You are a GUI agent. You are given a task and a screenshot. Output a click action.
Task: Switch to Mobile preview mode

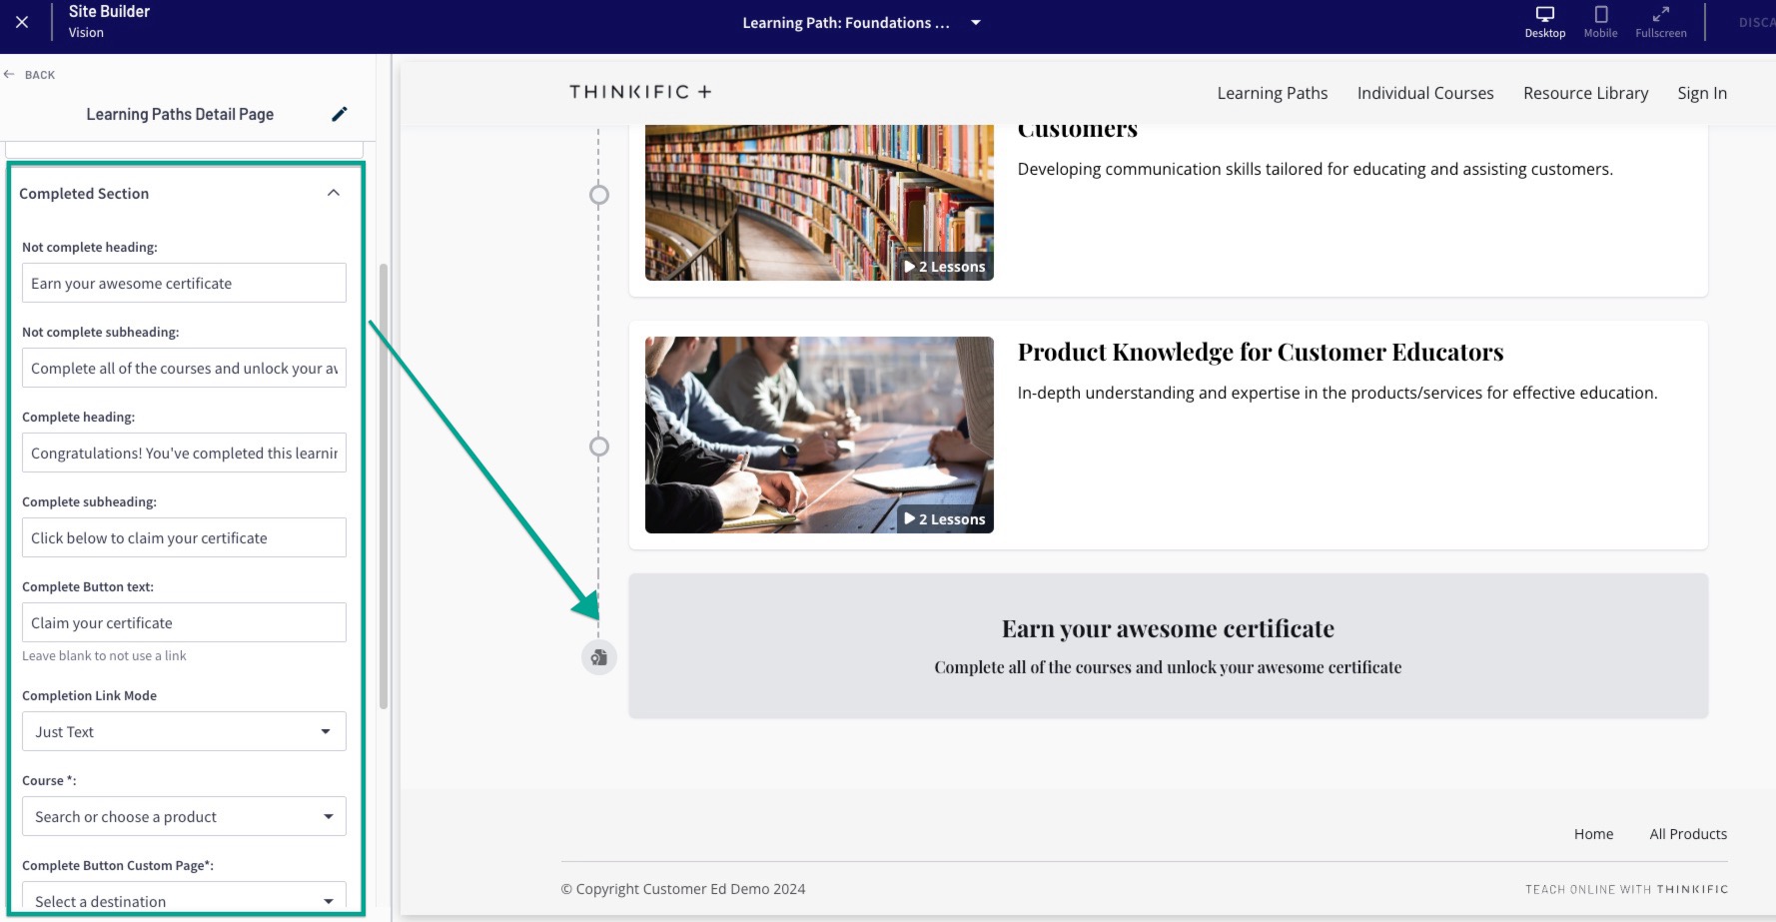[x=1600, y=22]
